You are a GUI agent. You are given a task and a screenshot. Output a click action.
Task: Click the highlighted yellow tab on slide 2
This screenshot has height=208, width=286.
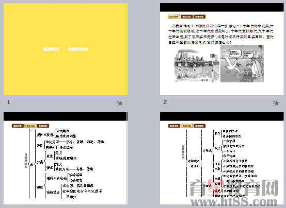click(x=174, y=16)
